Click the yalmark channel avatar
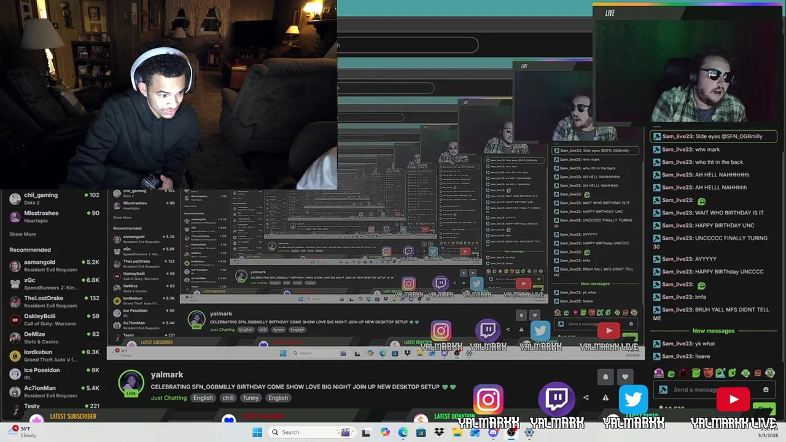This screenshot has height=442, width=786. [x=131, y=382]
